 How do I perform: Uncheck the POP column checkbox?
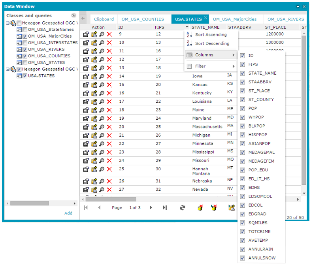[242, 109]
